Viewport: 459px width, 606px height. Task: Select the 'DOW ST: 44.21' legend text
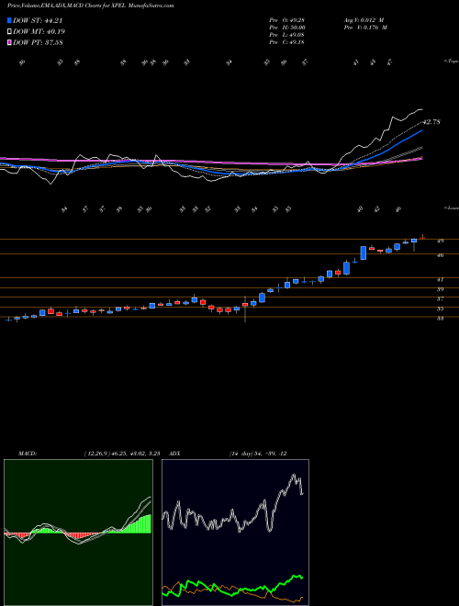pos(38,21)
